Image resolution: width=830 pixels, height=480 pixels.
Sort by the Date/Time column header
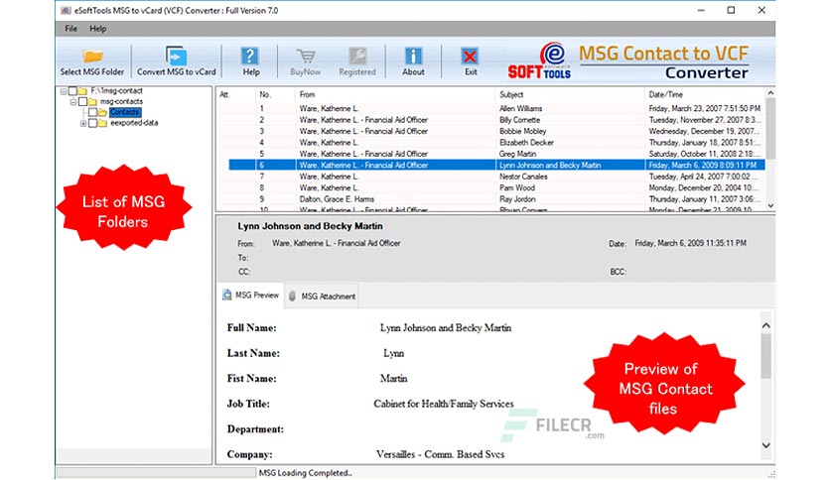(x=705, y=94)
